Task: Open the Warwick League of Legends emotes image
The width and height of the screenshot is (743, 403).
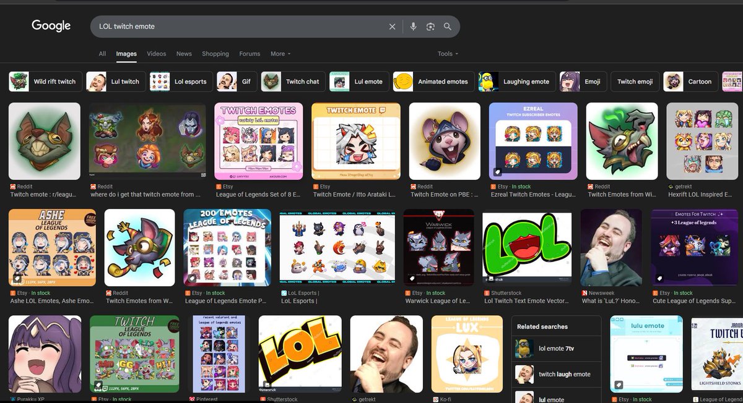Action: point(438,247)
